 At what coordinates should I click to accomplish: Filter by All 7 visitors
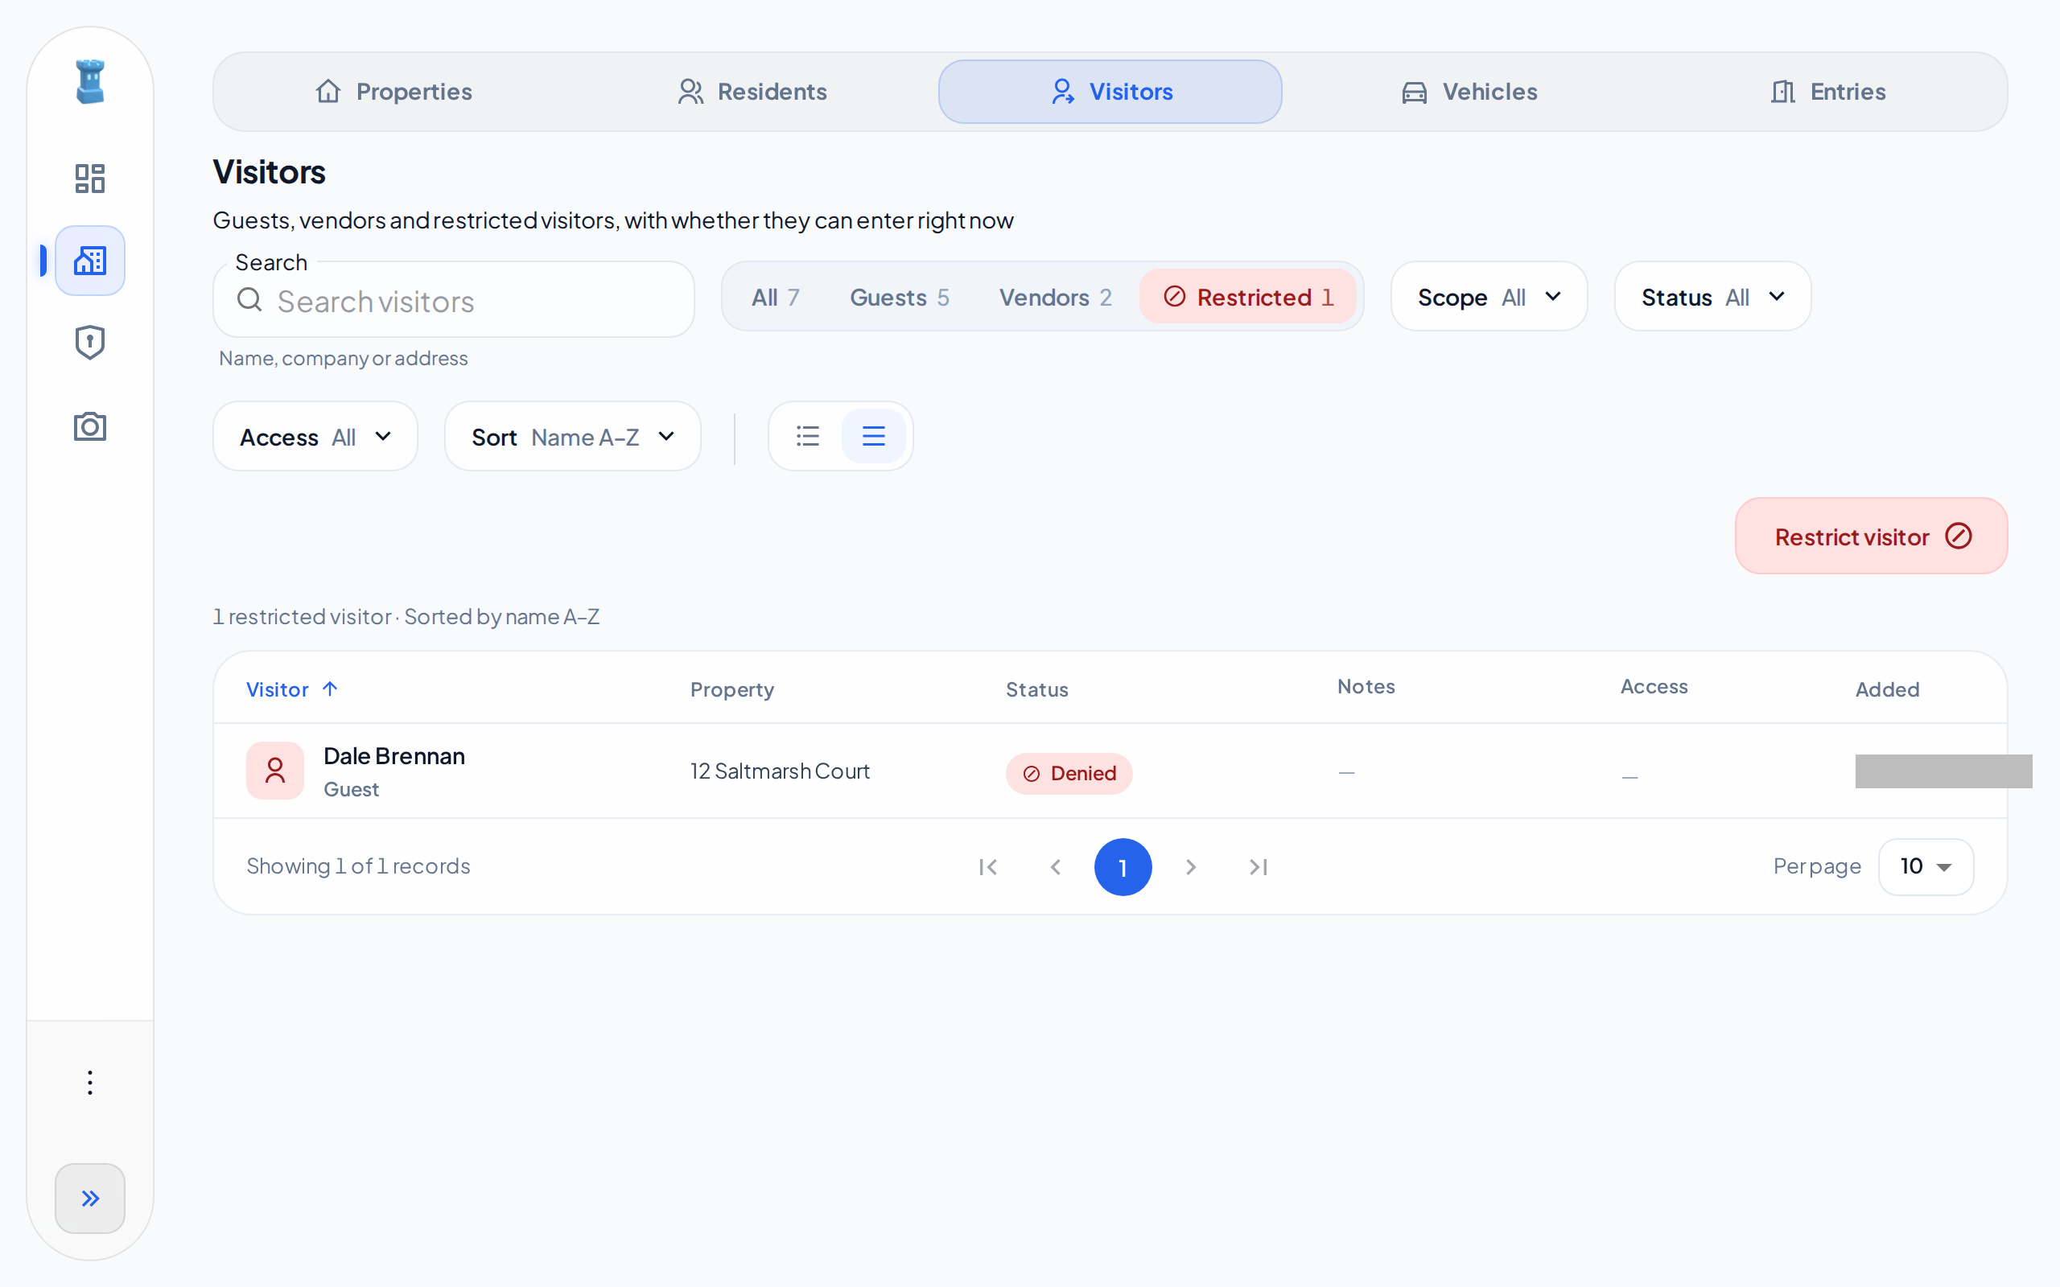tap(776, 297)
